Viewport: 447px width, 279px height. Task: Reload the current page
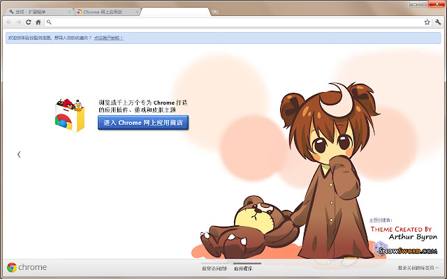[x=28, y=22]
